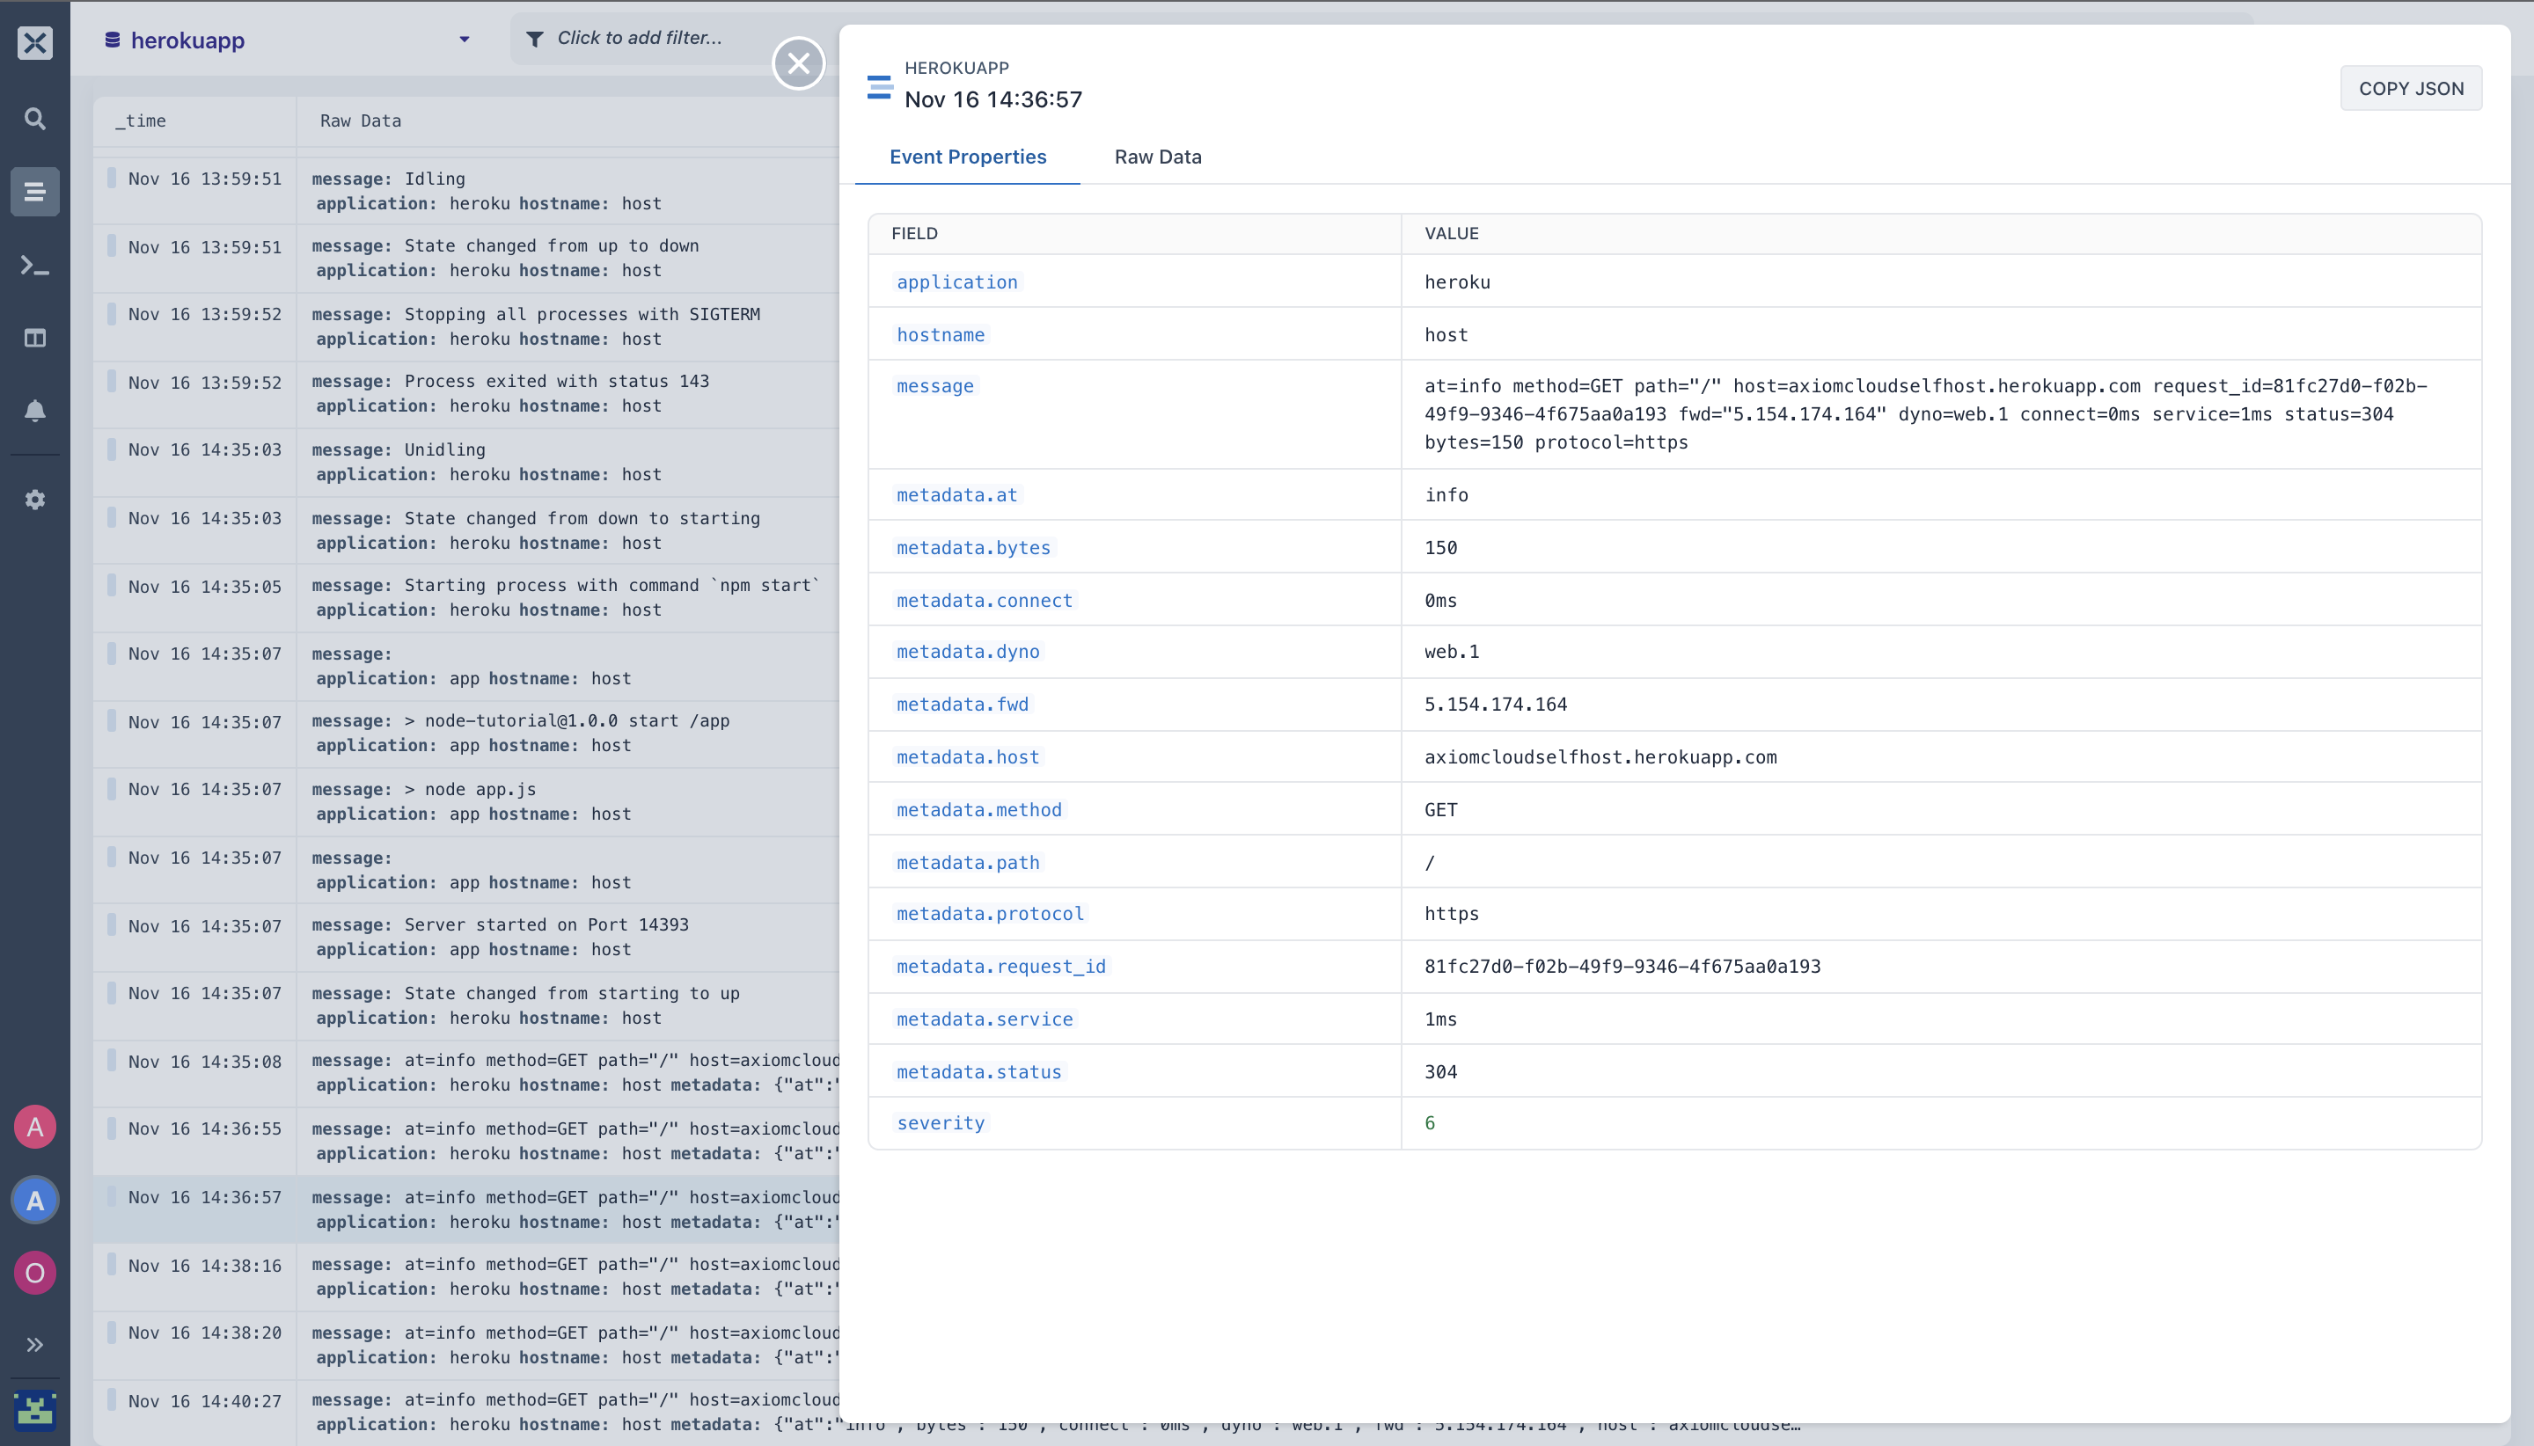The height and width of the screenshot is (1446, 2534).
Task: Select the Event Properties tab
Action: pyautogui.click(x=968, y=157)
